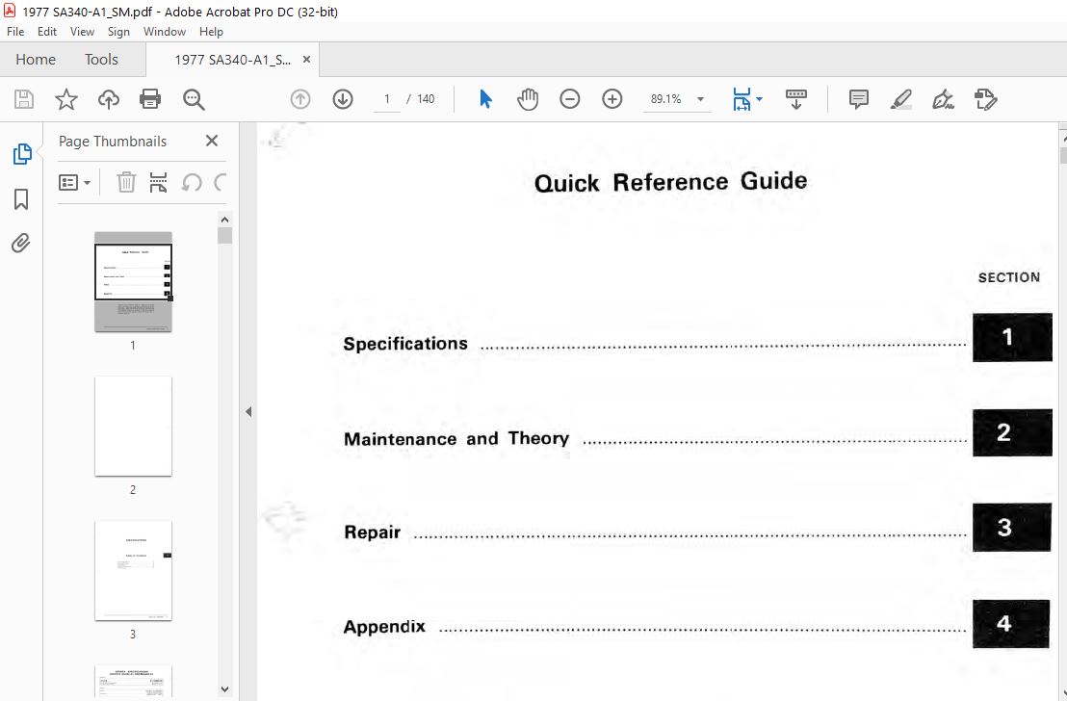Close the 1977 SA340-A1_S document tab

[306, 59]
